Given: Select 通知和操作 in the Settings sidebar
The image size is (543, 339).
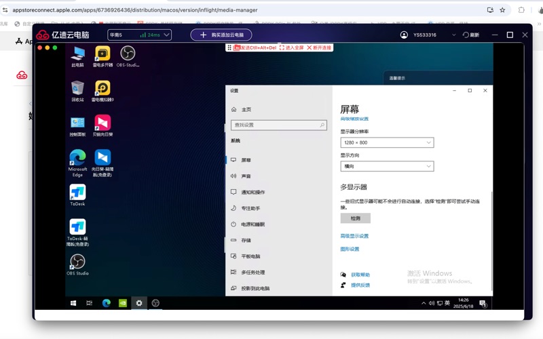Looking at the screenshot, I should 279,192.
